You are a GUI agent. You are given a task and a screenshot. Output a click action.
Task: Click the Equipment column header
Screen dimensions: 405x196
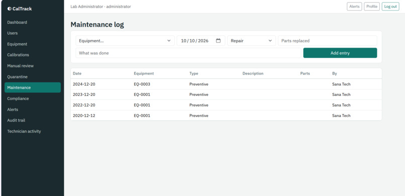[144, 73]
